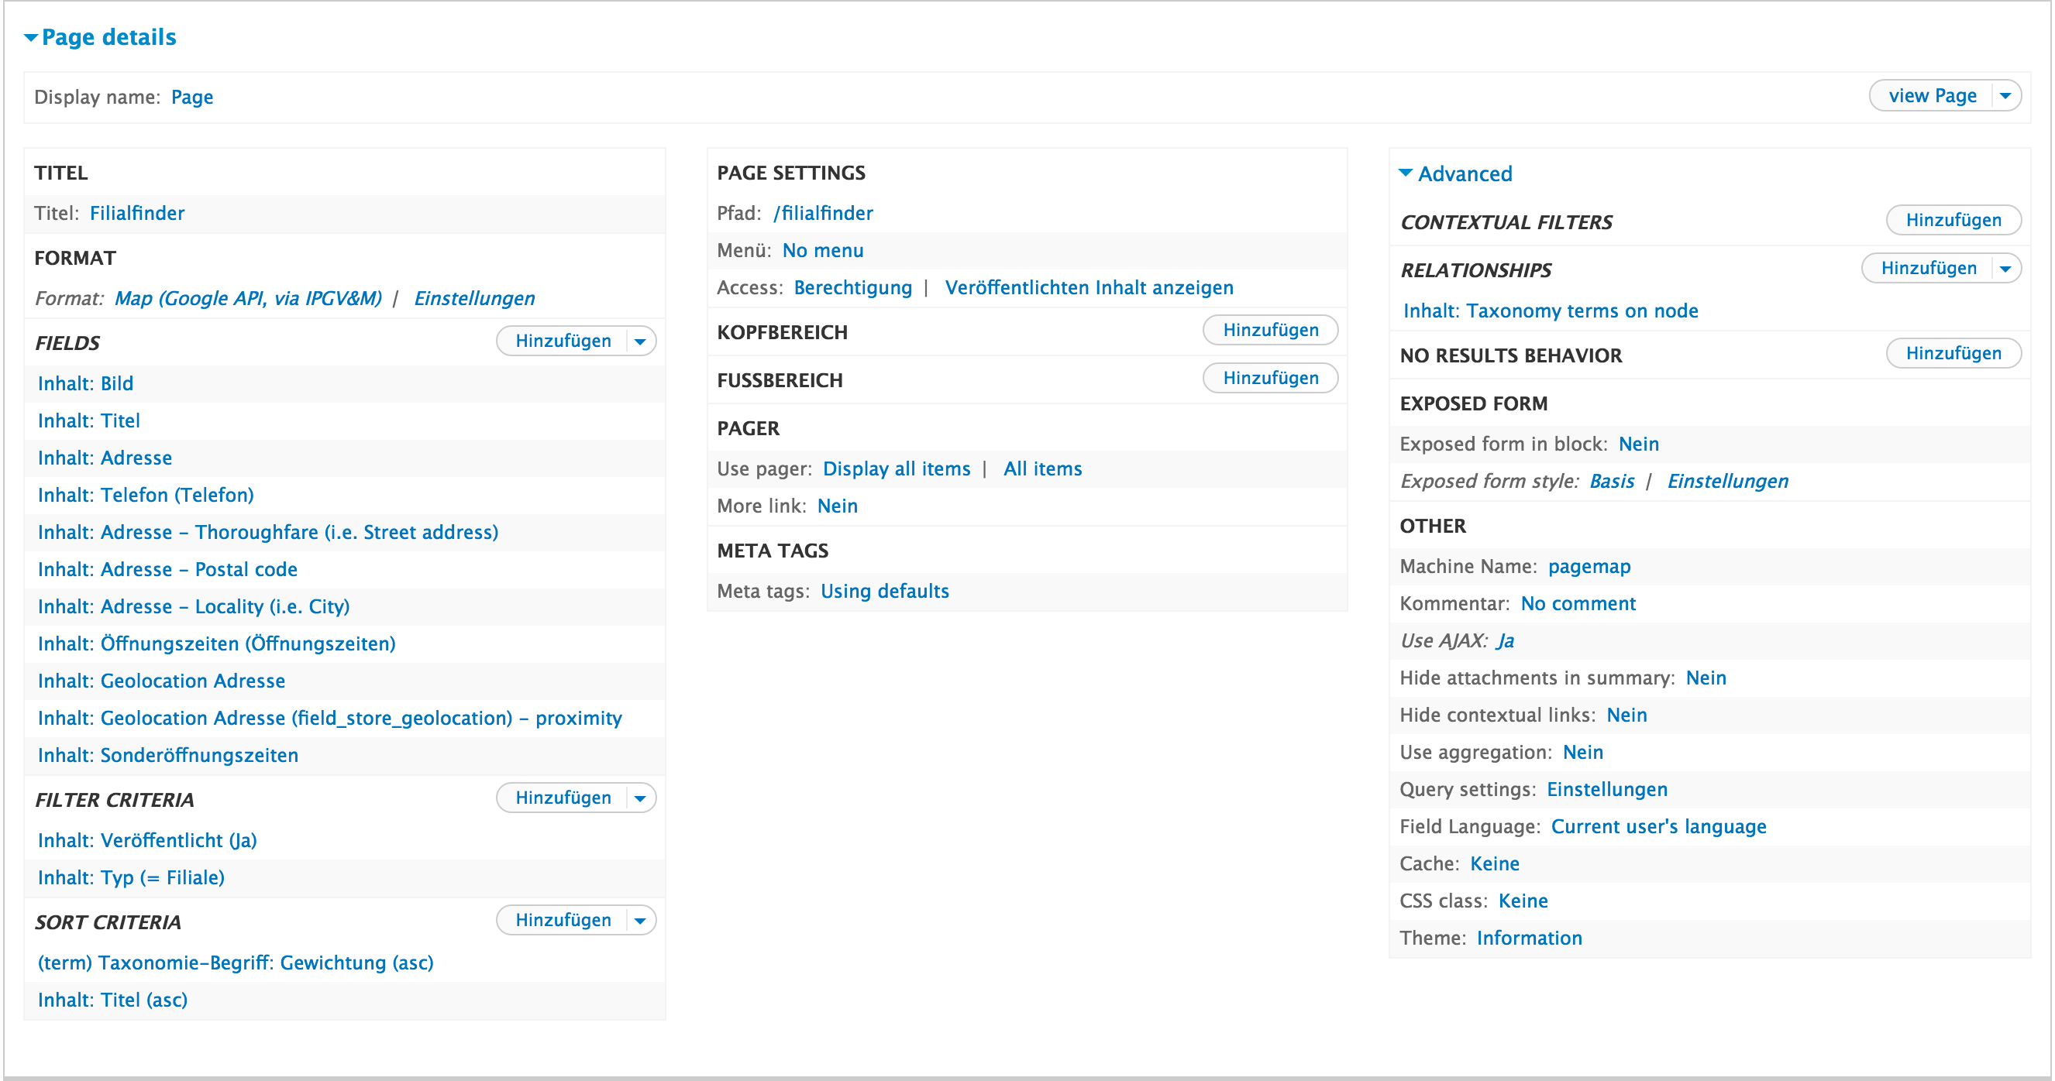
Task: Collapse the Advanced section
Action: 1456,173
